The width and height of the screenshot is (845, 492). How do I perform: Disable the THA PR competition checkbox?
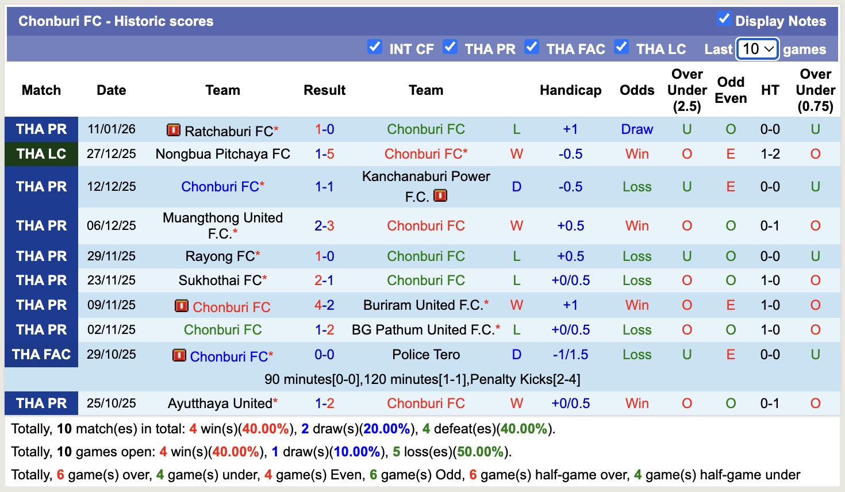tap(450, 47)
